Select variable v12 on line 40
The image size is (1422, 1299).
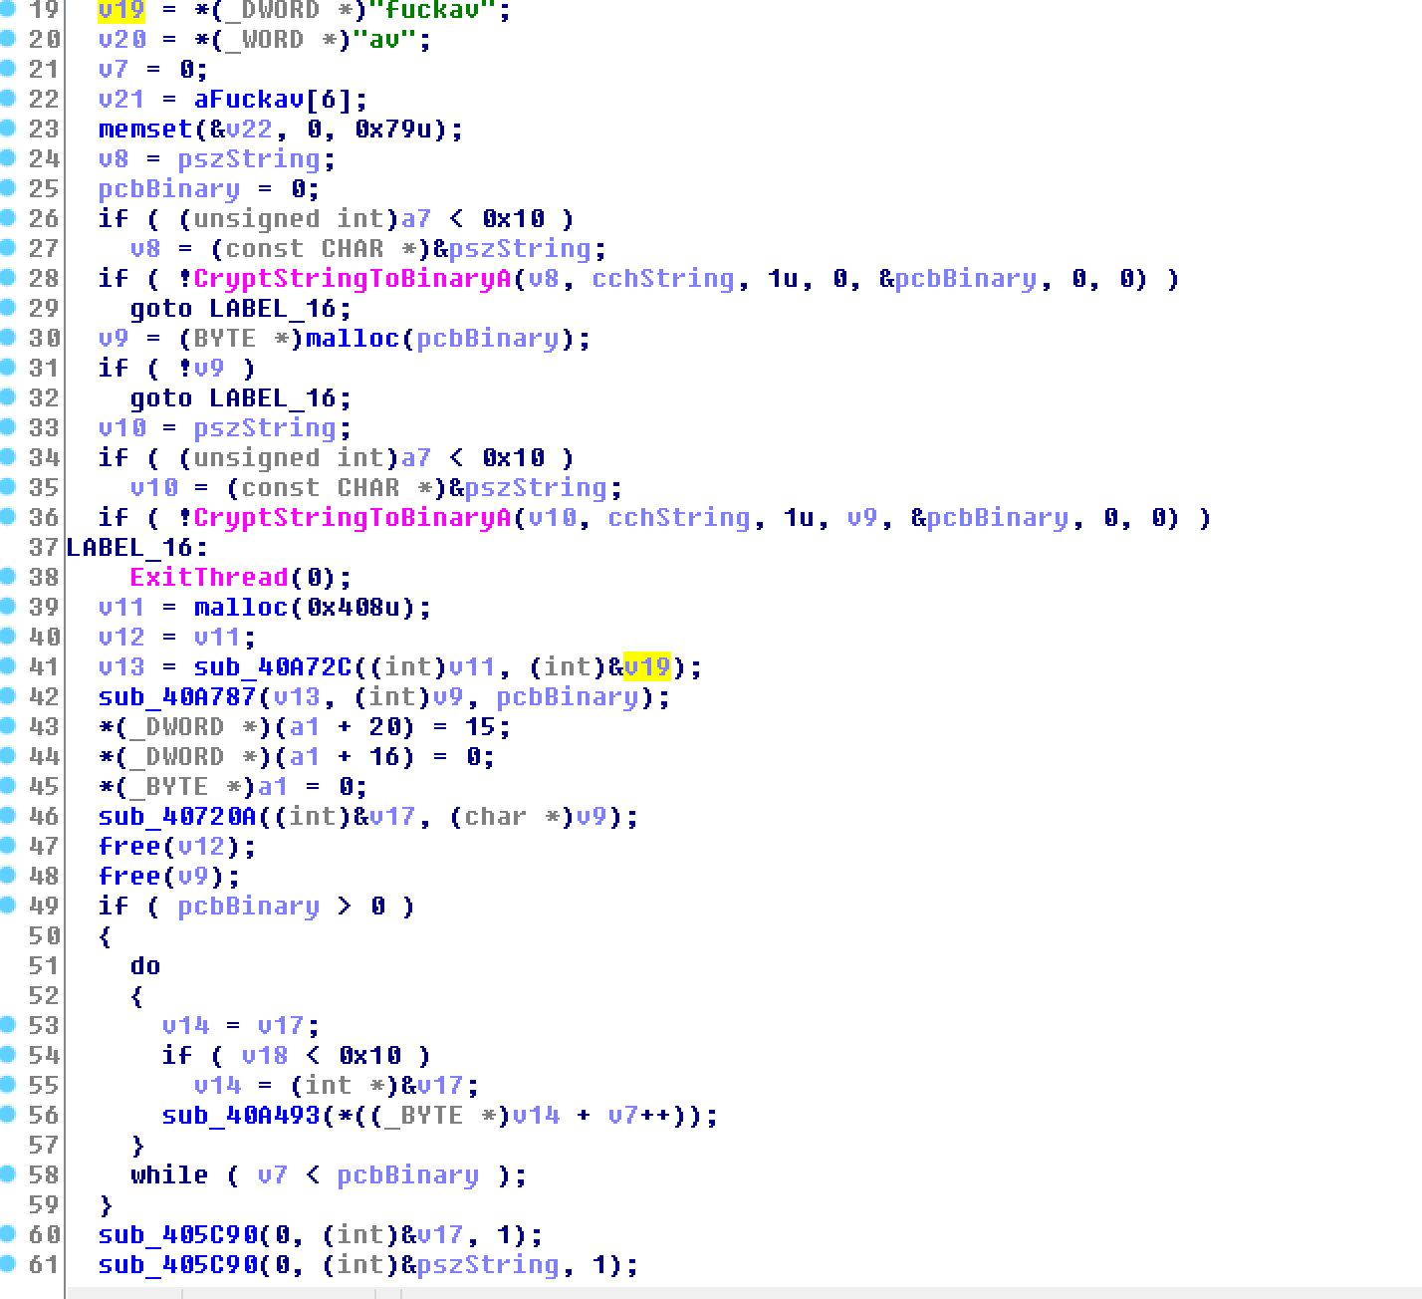coord(121,638)
